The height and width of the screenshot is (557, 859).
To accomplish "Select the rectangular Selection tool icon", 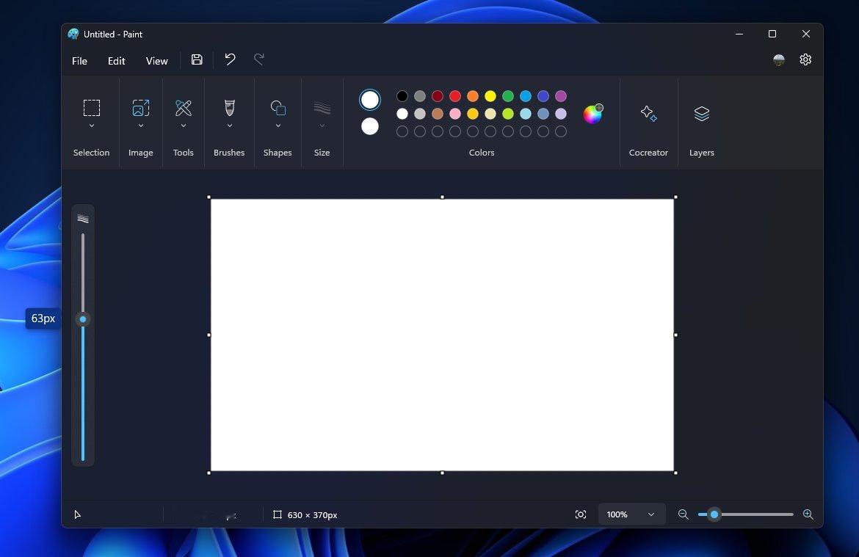I will point(92,108).
